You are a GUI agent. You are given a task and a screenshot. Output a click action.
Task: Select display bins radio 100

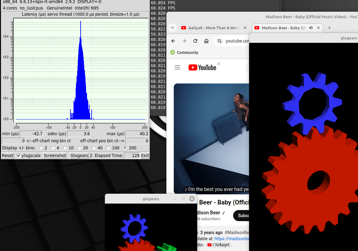109,148
